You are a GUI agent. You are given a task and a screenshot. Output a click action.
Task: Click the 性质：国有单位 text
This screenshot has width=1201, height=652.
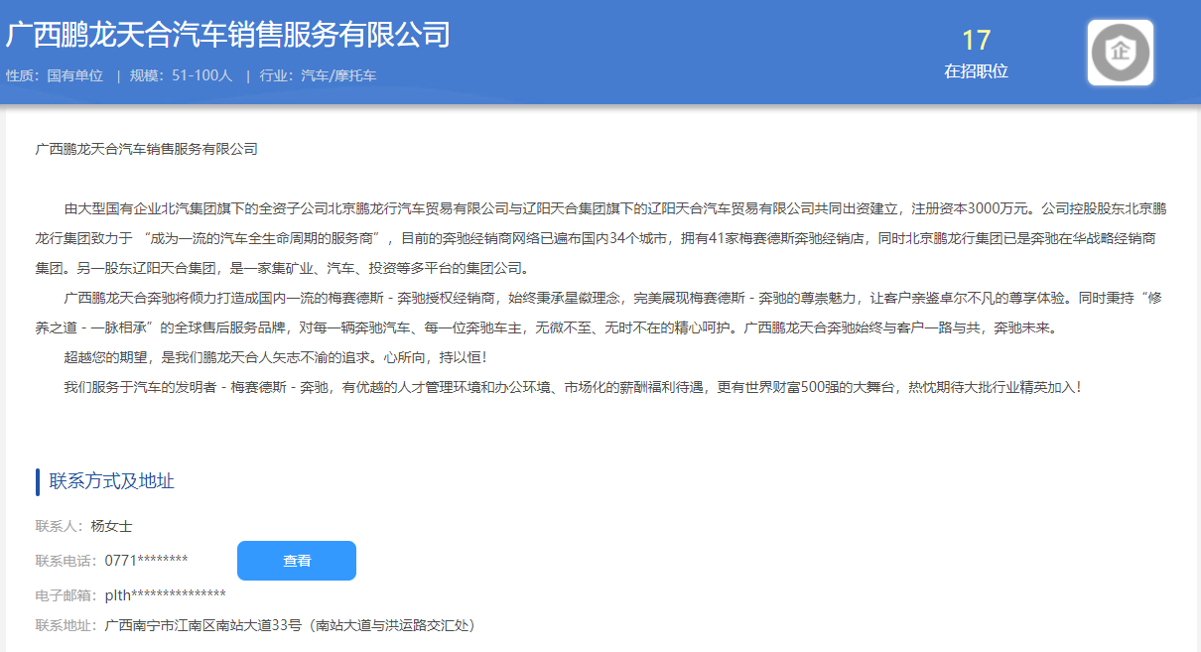pos(55,75)
